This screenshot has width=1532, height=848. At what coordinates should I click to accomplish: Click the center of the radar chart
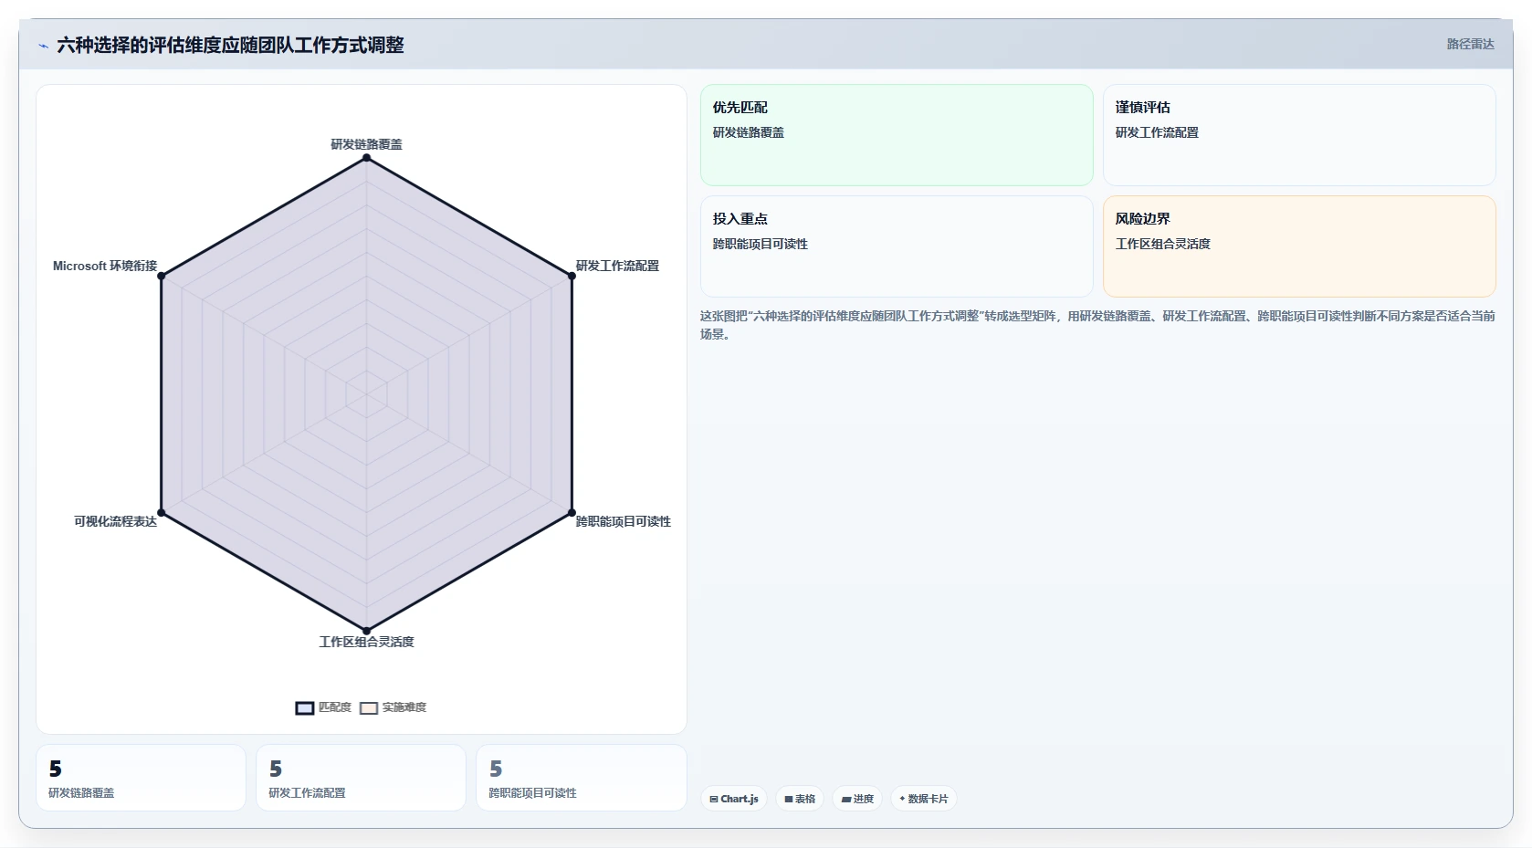click(x=367, y=394)
